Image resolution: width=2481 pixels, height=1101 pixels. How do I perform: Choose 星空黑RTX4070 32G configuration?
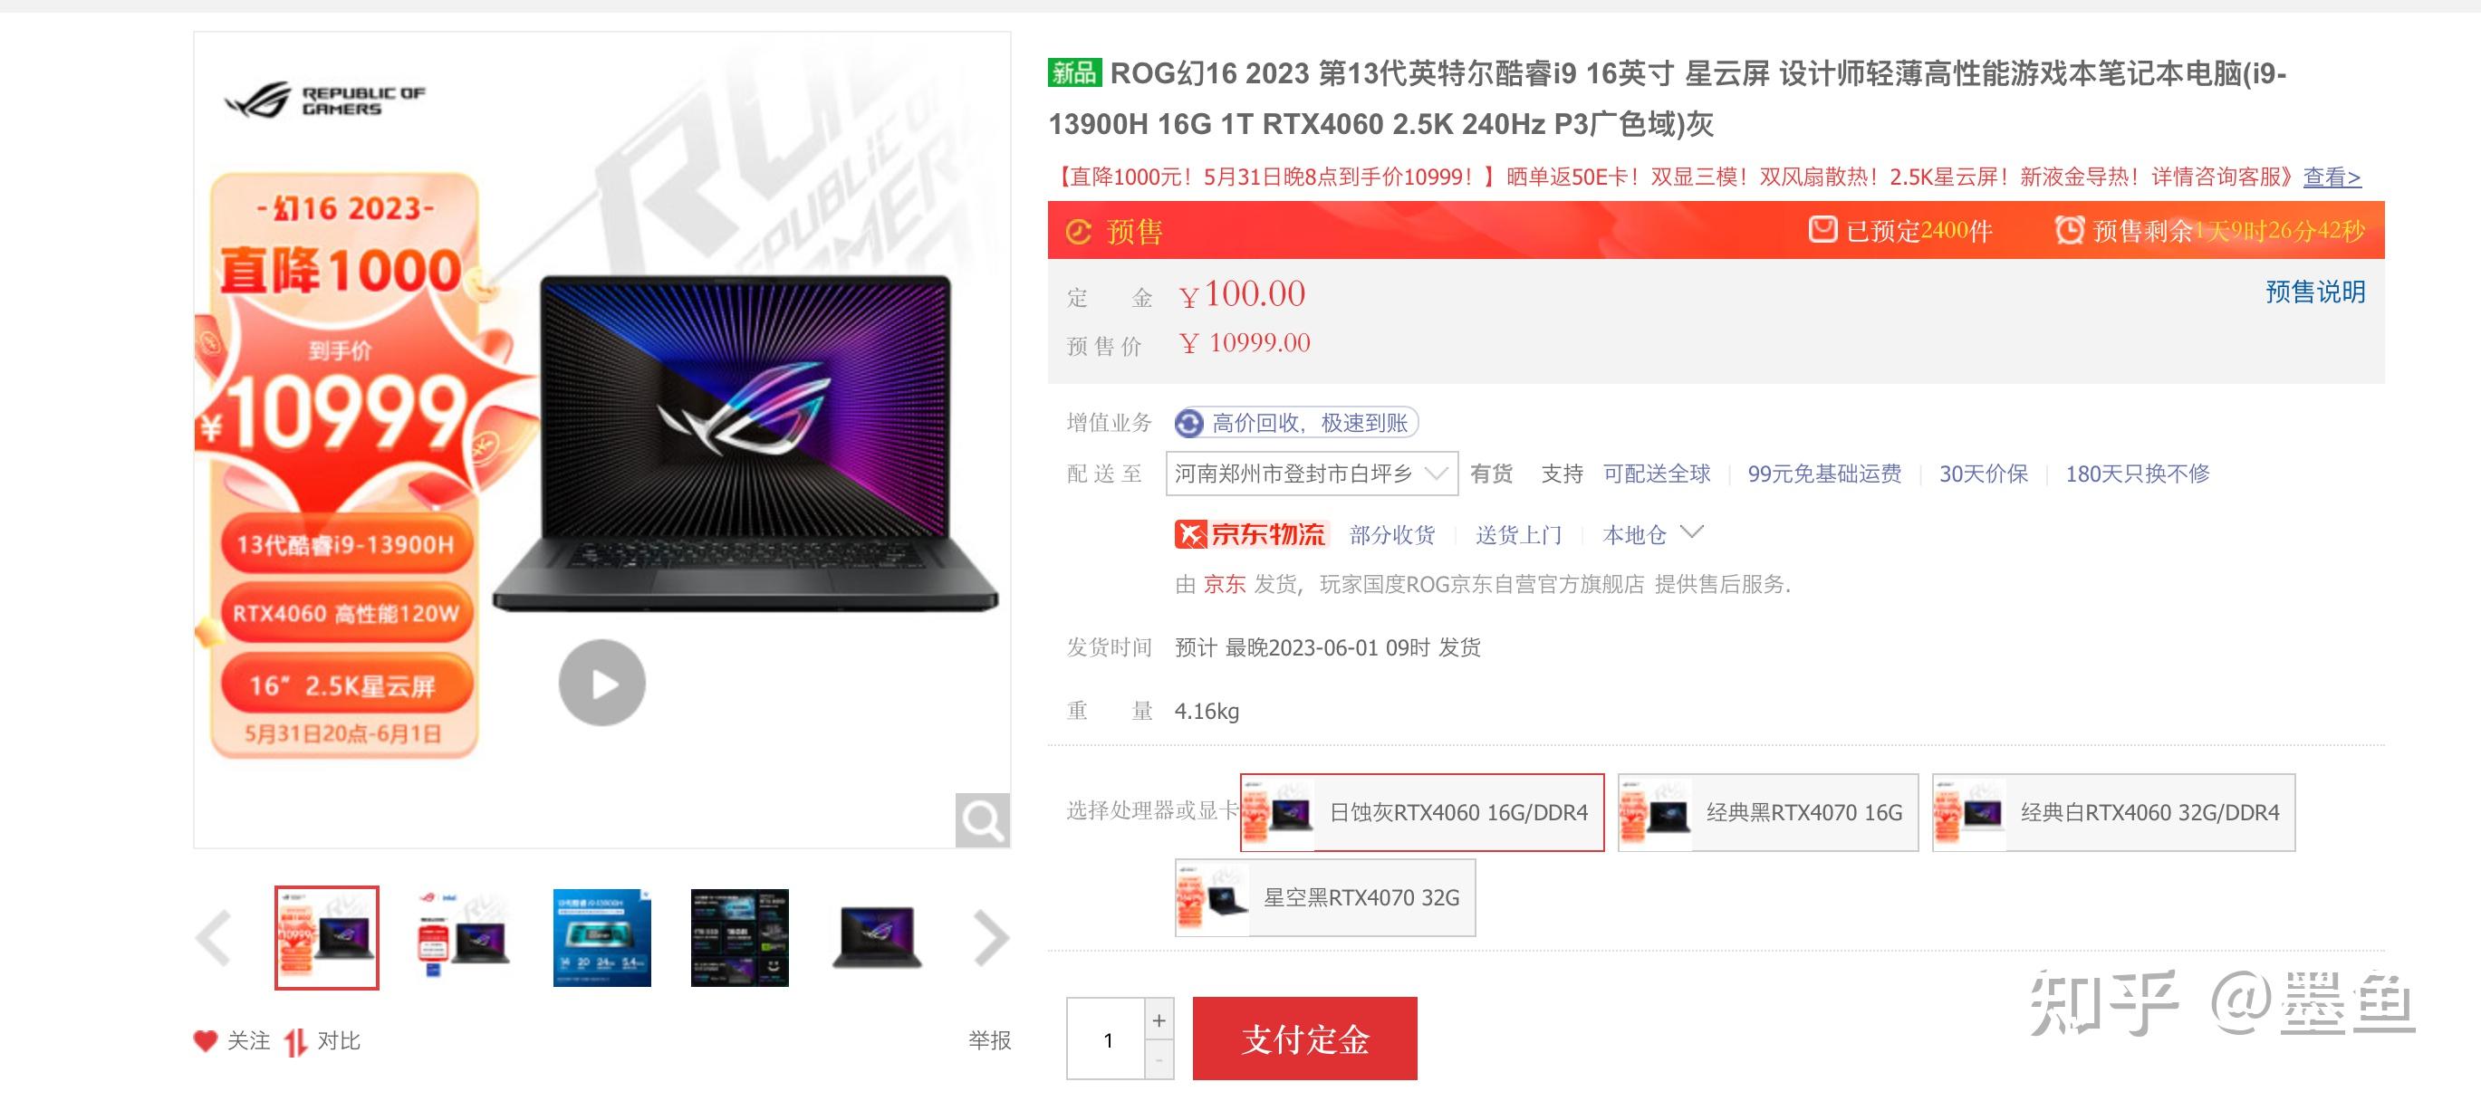(x=1324, y=898)
